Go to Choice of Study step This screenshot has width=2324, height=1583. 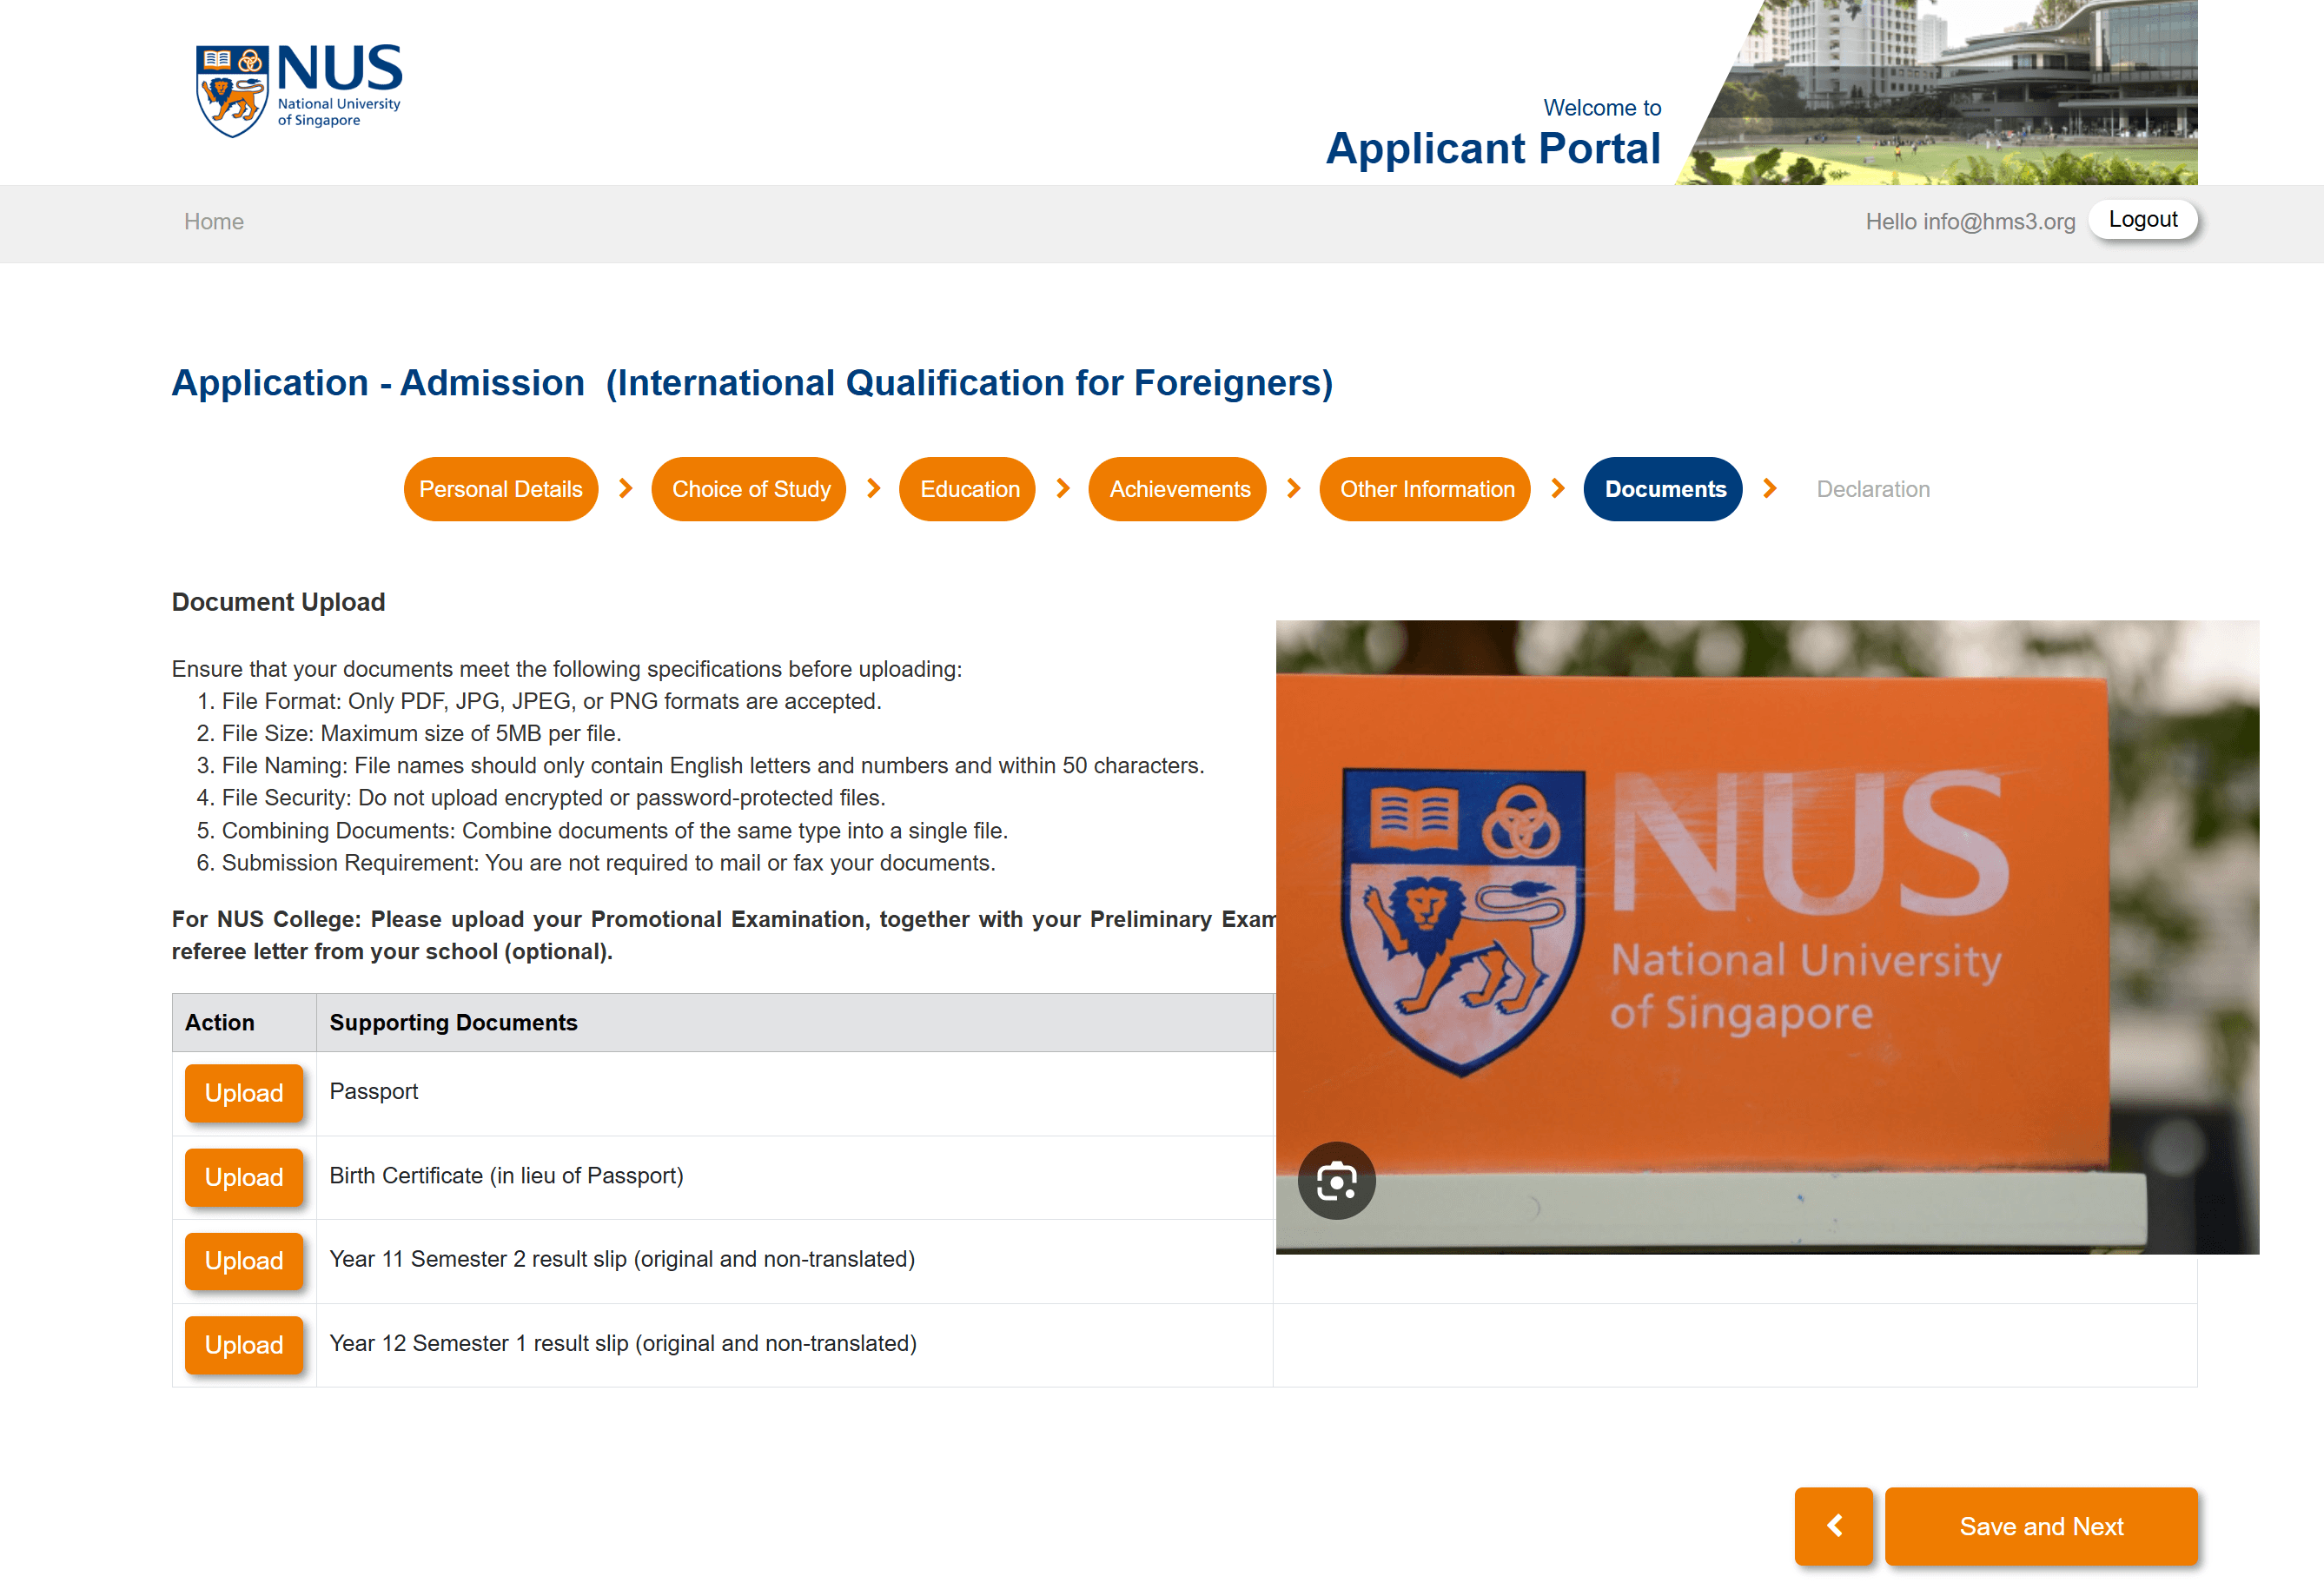pos(750,489)
